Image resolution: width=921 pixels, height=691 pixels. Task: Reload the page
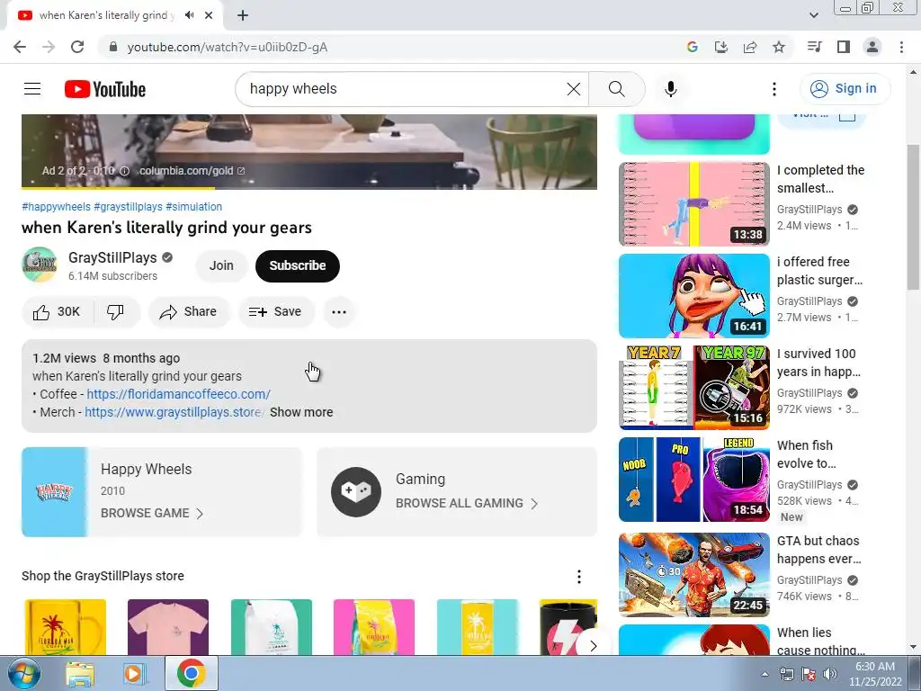77,47
